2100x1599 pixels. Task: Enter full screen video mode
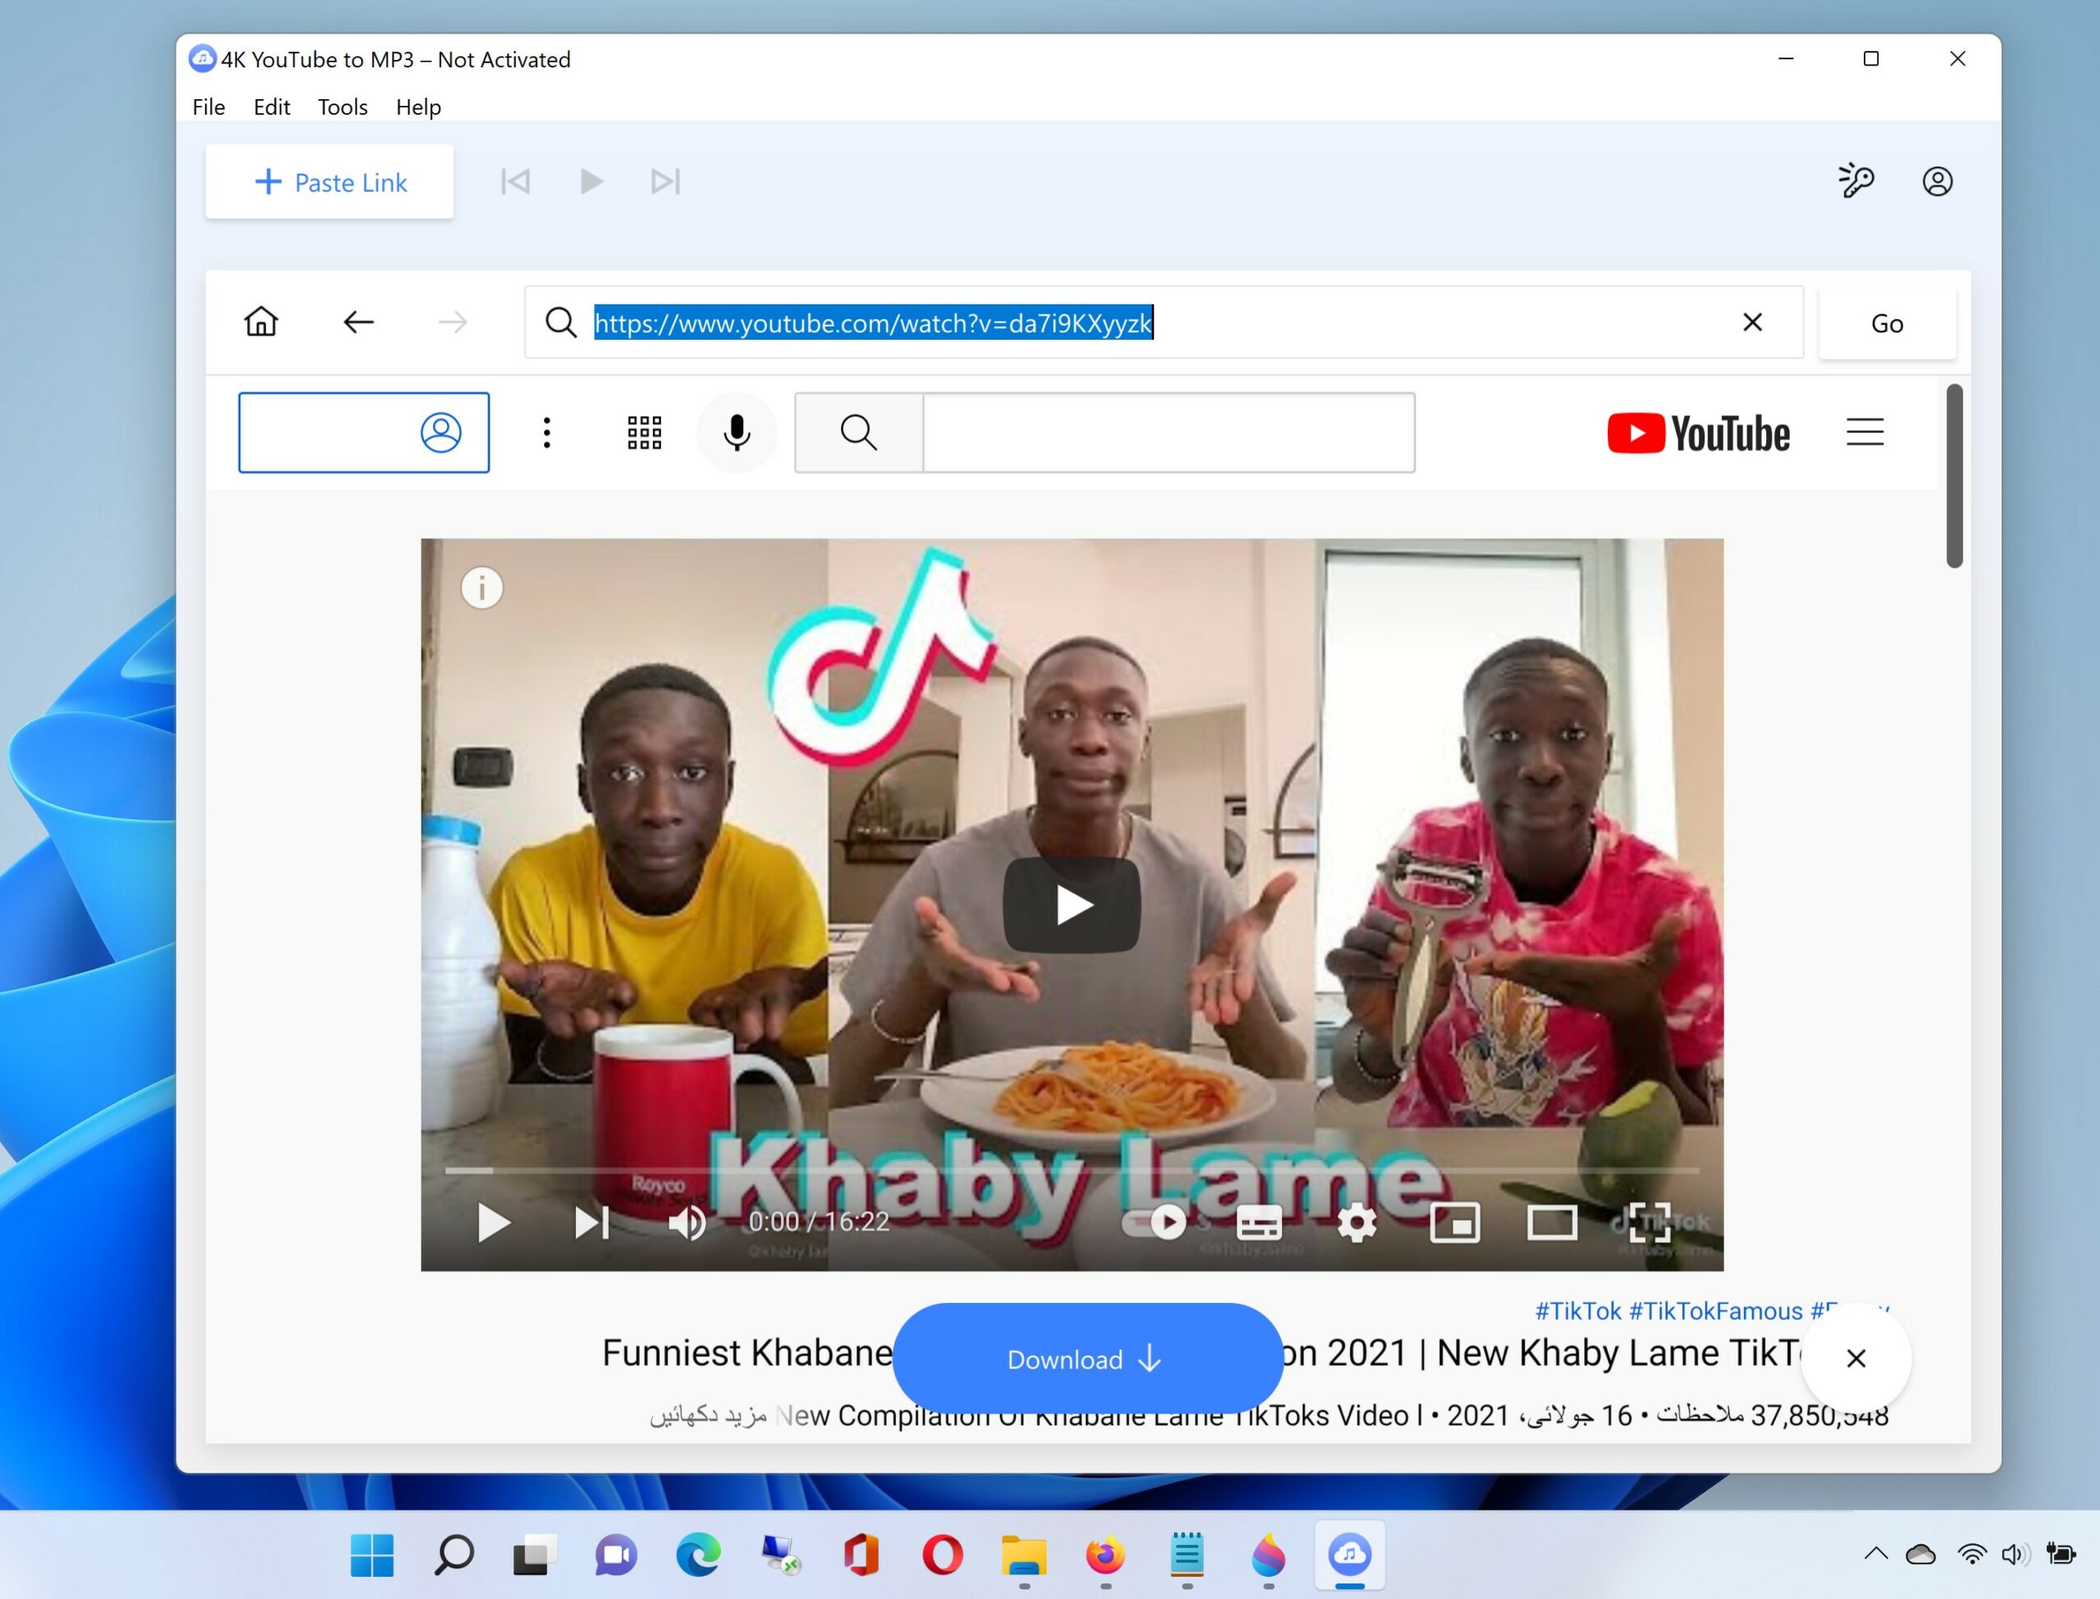point(1649,1222)
